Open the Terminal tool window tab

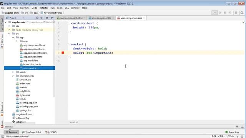(x=12, y=132)
